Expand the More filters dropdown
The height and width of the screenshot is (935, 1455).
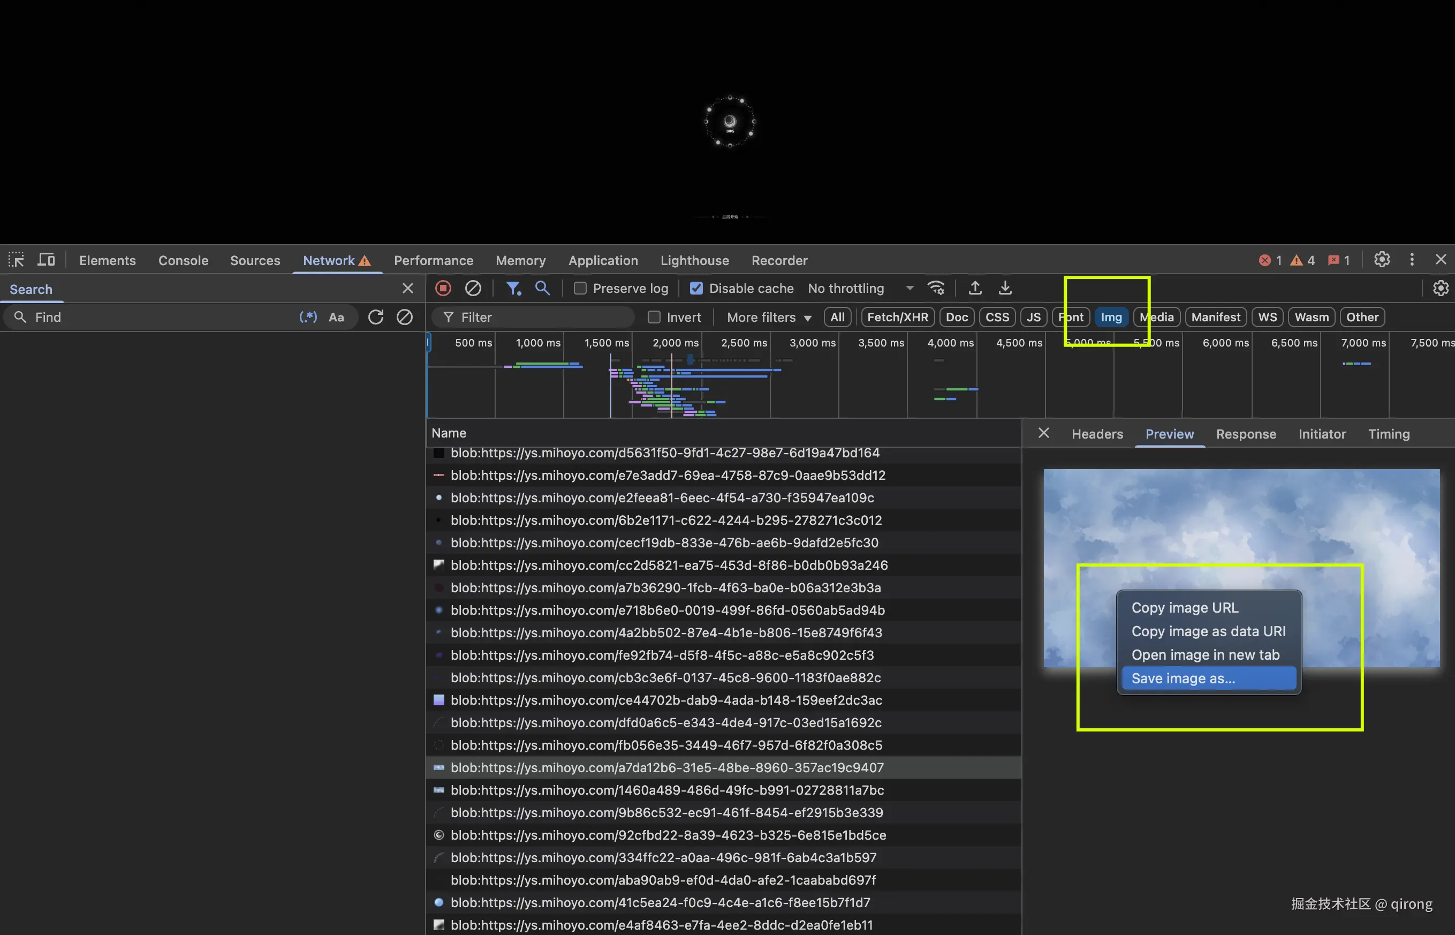768,317
